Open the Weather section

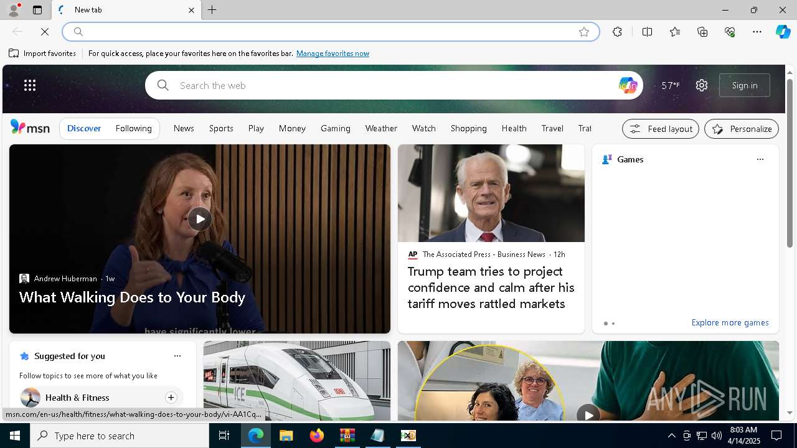pos(381,128)
